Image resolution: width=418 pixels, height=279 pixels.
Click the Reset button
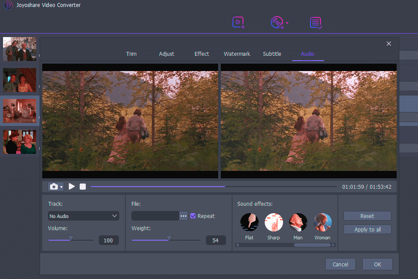point(367,216)
